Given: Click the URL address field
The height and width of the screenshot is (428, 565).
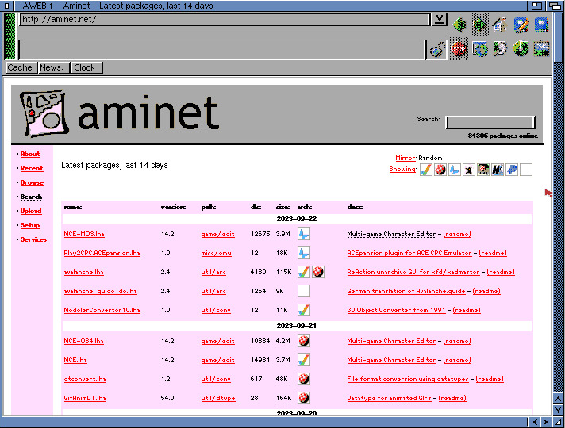Looking at the screenshot, I should click(x=225, y=20).
